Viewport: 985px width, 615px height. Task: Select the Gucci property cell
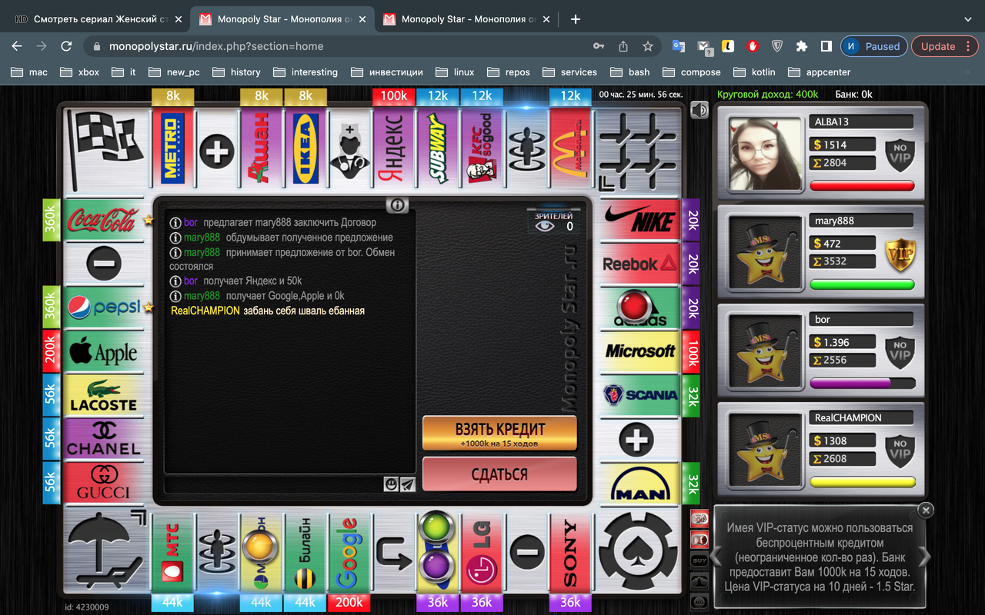[x=103, y=483]
